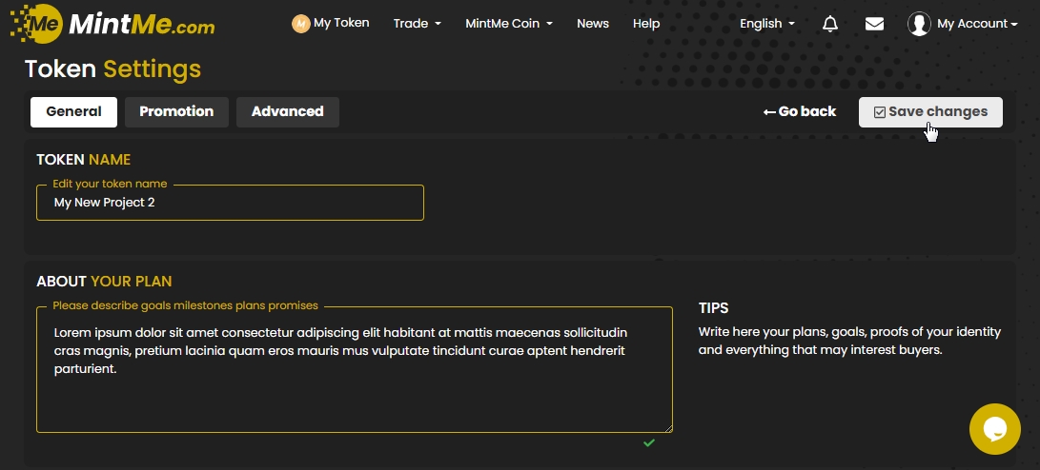
Task: Select the General tab
Action: [73, 111]
